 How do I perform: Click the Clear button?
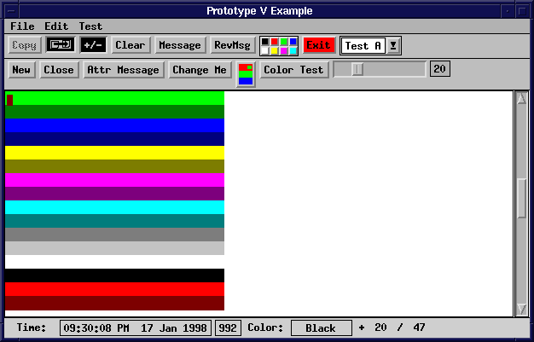131,45
